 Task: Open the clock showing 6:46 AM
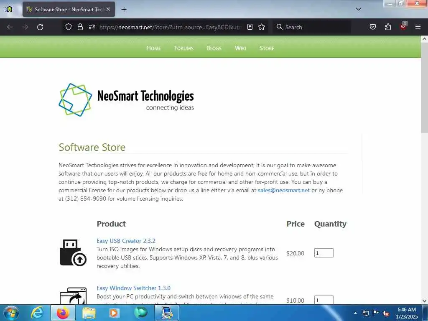click(x=407, y=313)
